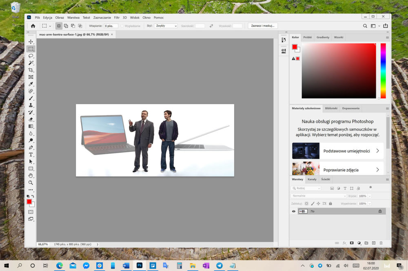Select the Healing Brush tool
The height and width of the screenshot is (271, 408).
tap(31, 91)
